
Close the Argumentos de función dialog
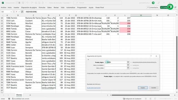156,56
